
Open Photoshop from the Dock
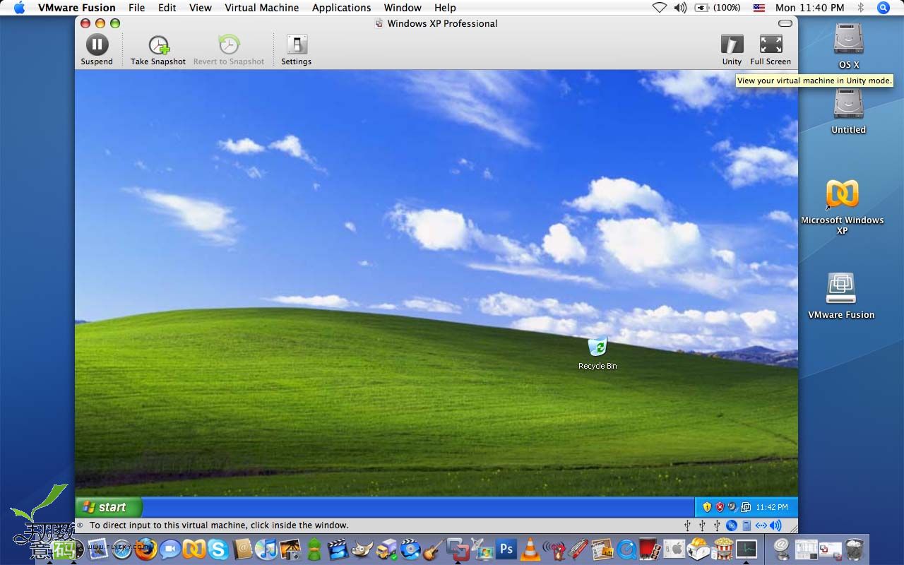pyautogui.click(x=506, y=549)
